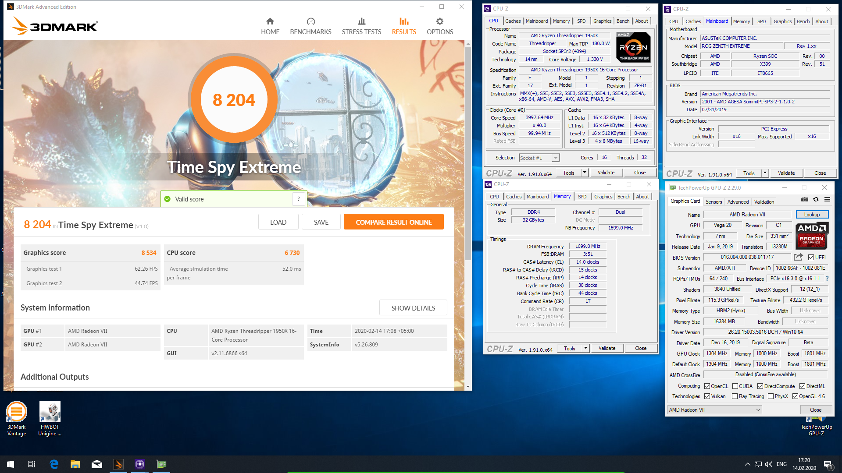Click the BIOS export share icon in GPU-Z
This screenshot has width=842, height=473.
tap(798, 257)
